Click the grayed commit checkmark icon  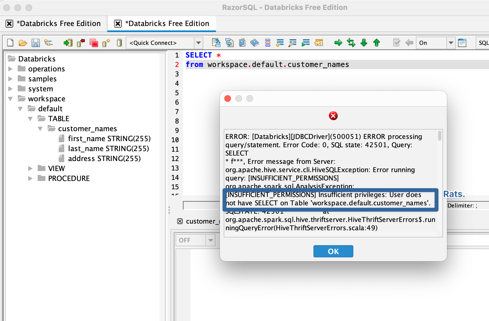[x=397, y=43]
